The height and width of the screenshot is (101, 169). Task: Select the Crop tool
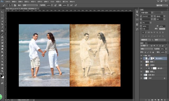[x=2, y=24]
